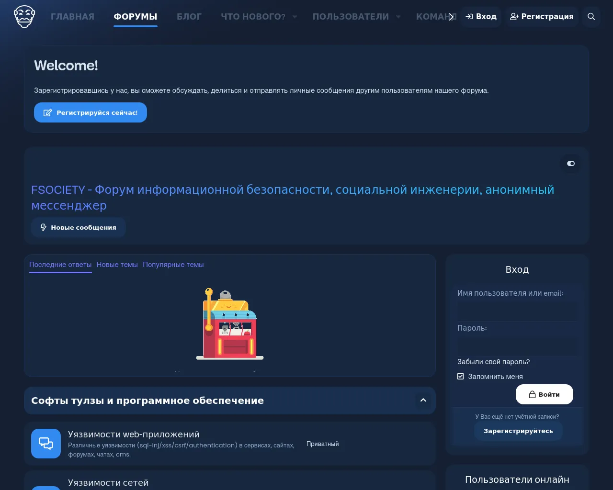
Task: Click the Приватный label badge
Action: 323,444
